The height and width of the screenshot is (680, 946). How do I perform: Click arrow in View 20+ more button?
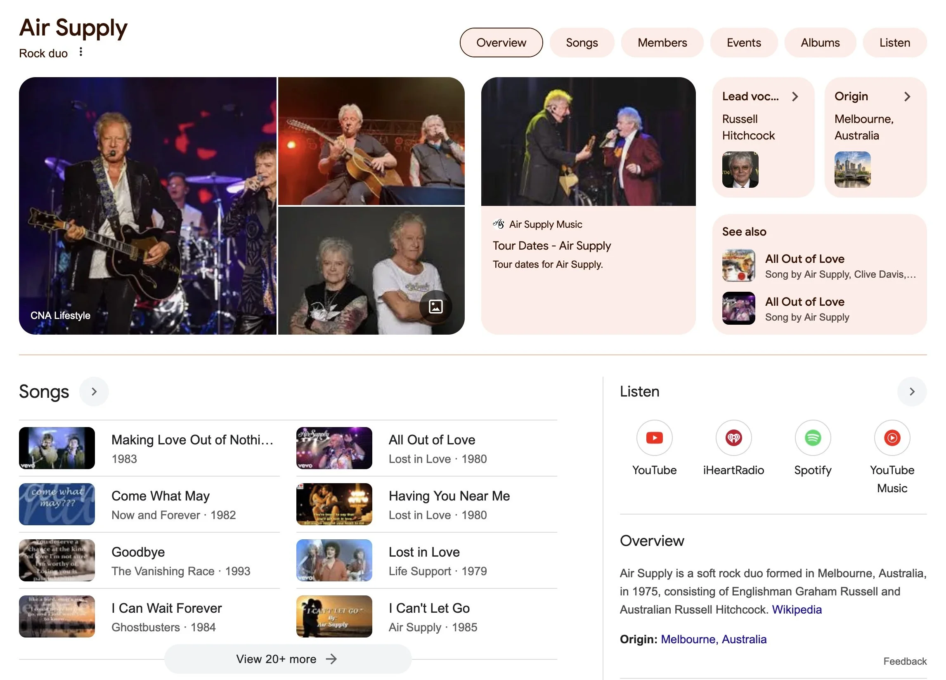tap(331, 659)
